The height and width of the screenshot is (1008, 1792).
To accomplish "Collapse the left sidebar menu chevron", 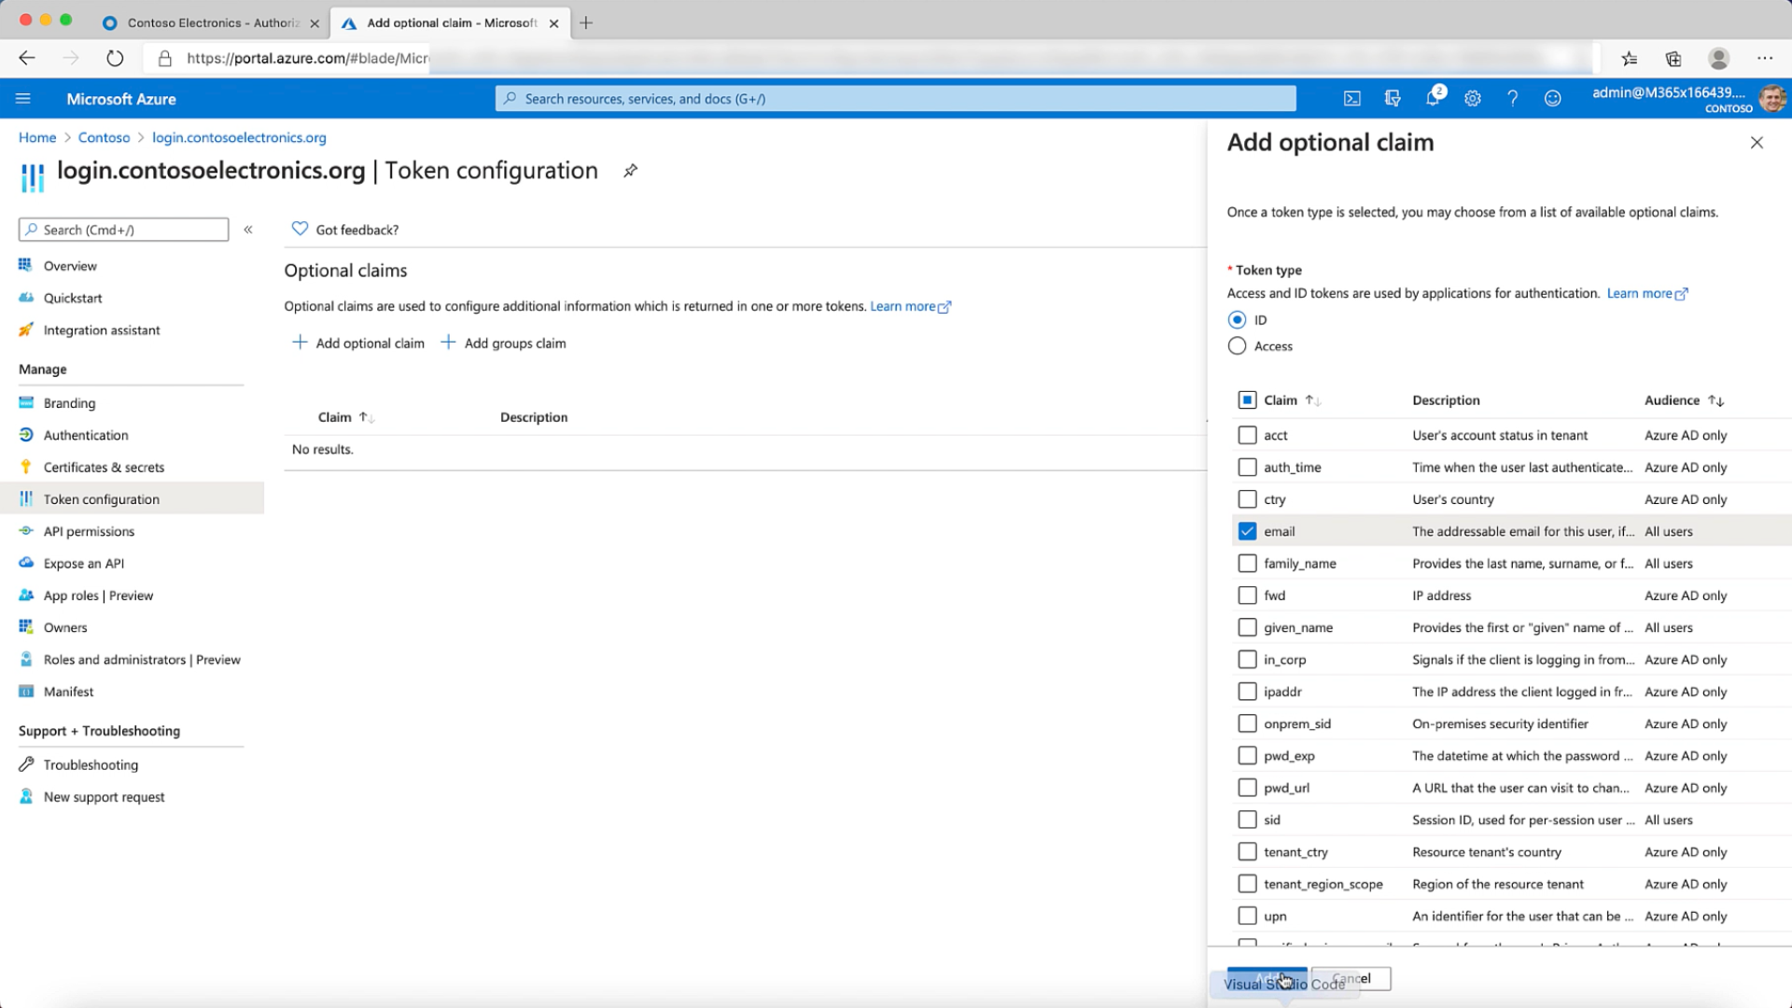I will (x=248, y=230).
